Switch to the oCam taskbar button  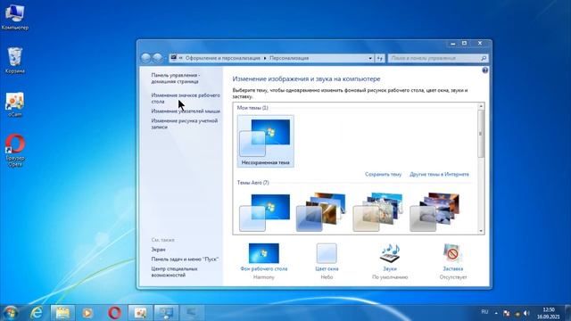[140, 313]
